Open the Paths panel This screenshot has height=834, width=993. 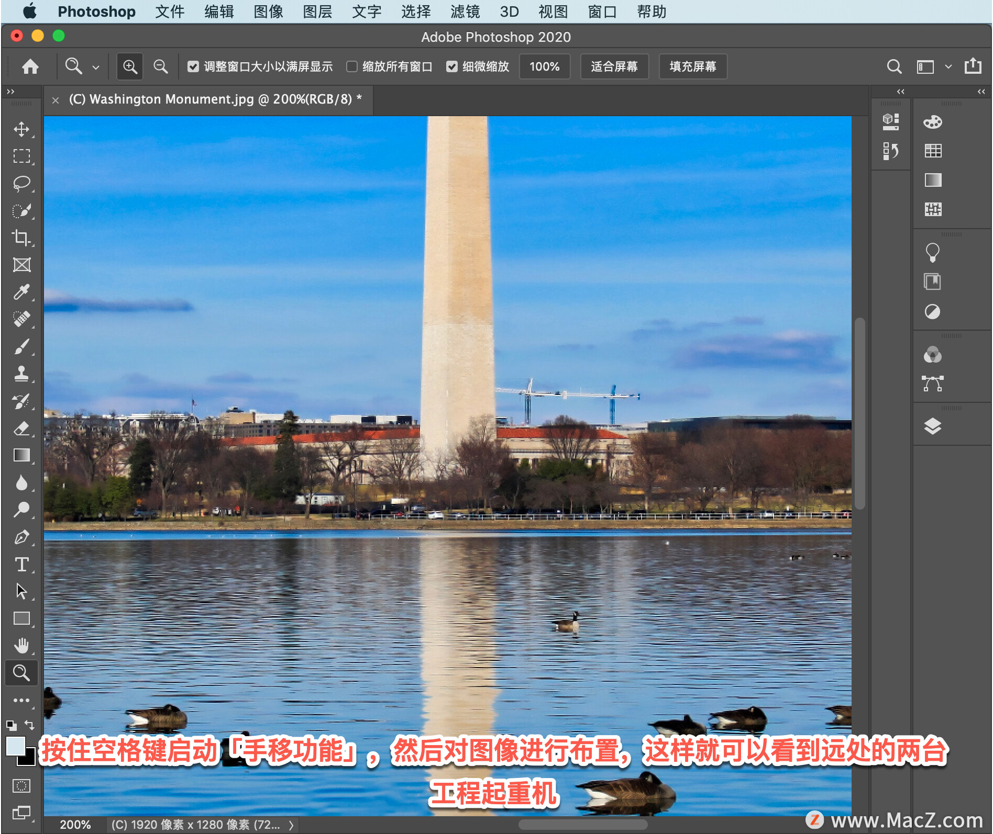pyautogui.click(x=933, y=384)
